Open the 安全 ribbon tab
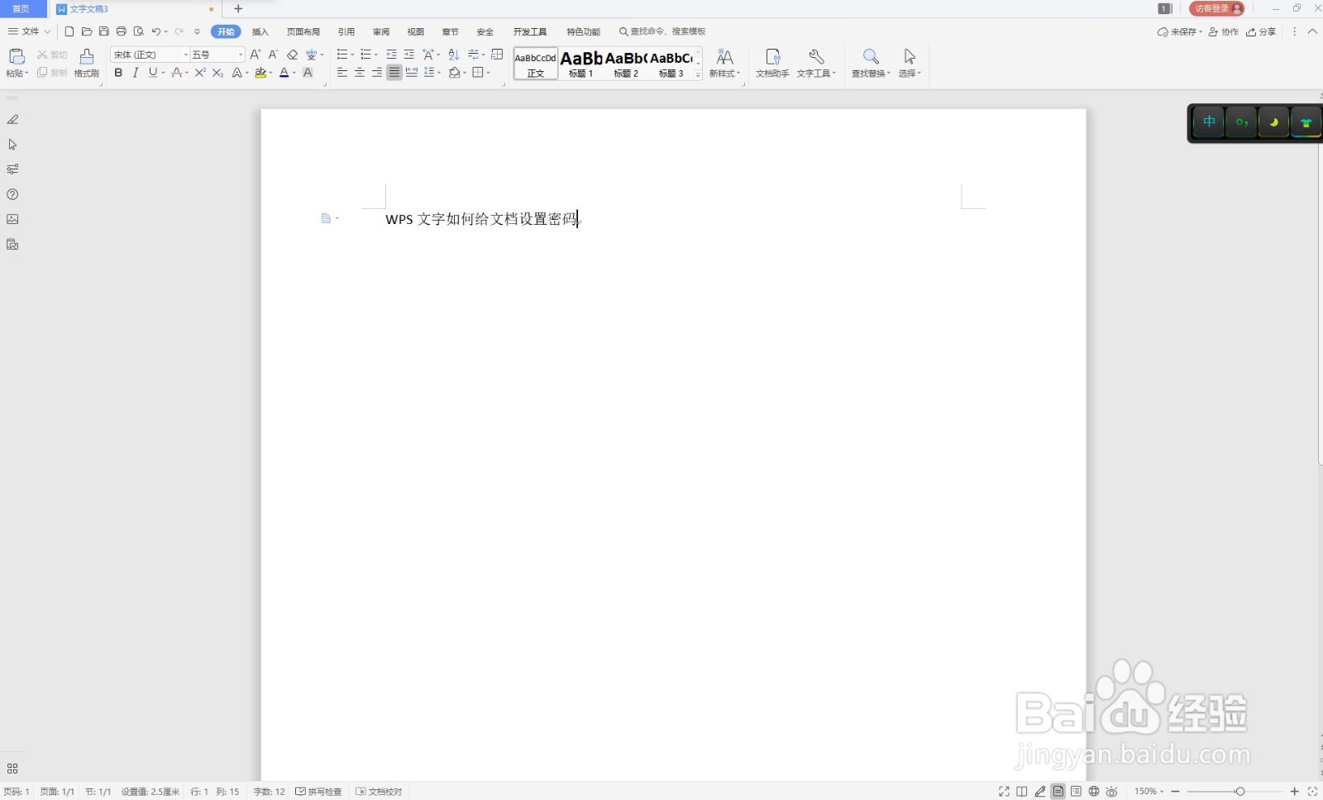1323x800 pixels. point(485,31)
